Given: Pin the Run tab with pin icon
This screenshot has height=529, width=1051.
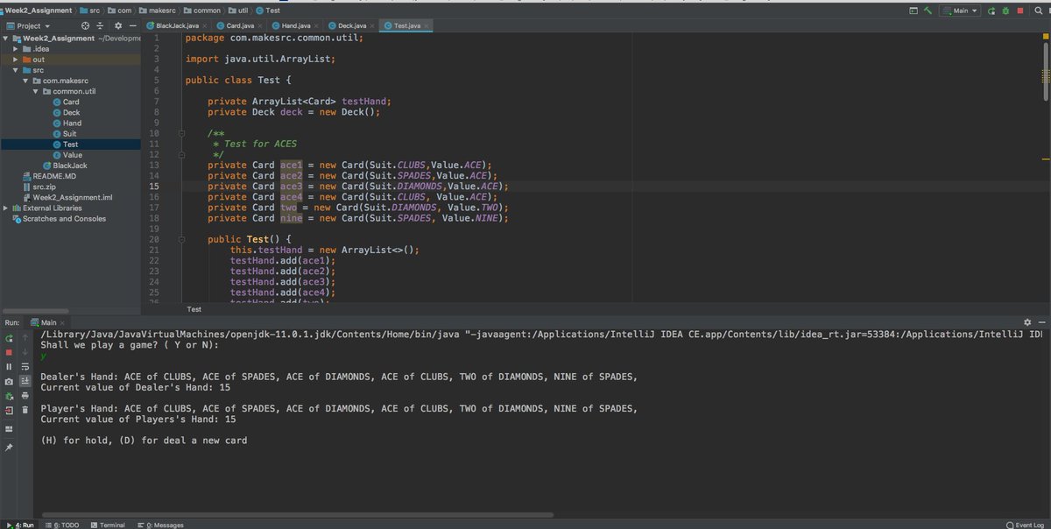Looking at the screenshot, I should (9, 448).
